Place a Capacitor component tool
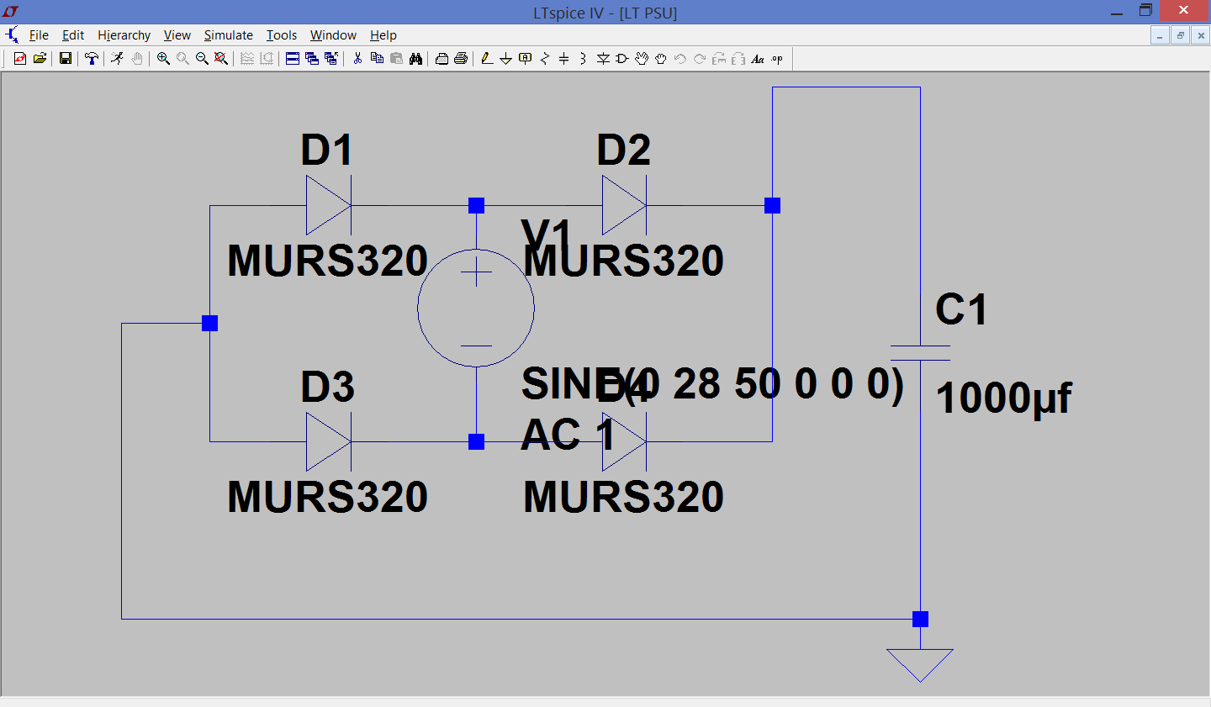The image size is (1211, 707). point(564,59)
